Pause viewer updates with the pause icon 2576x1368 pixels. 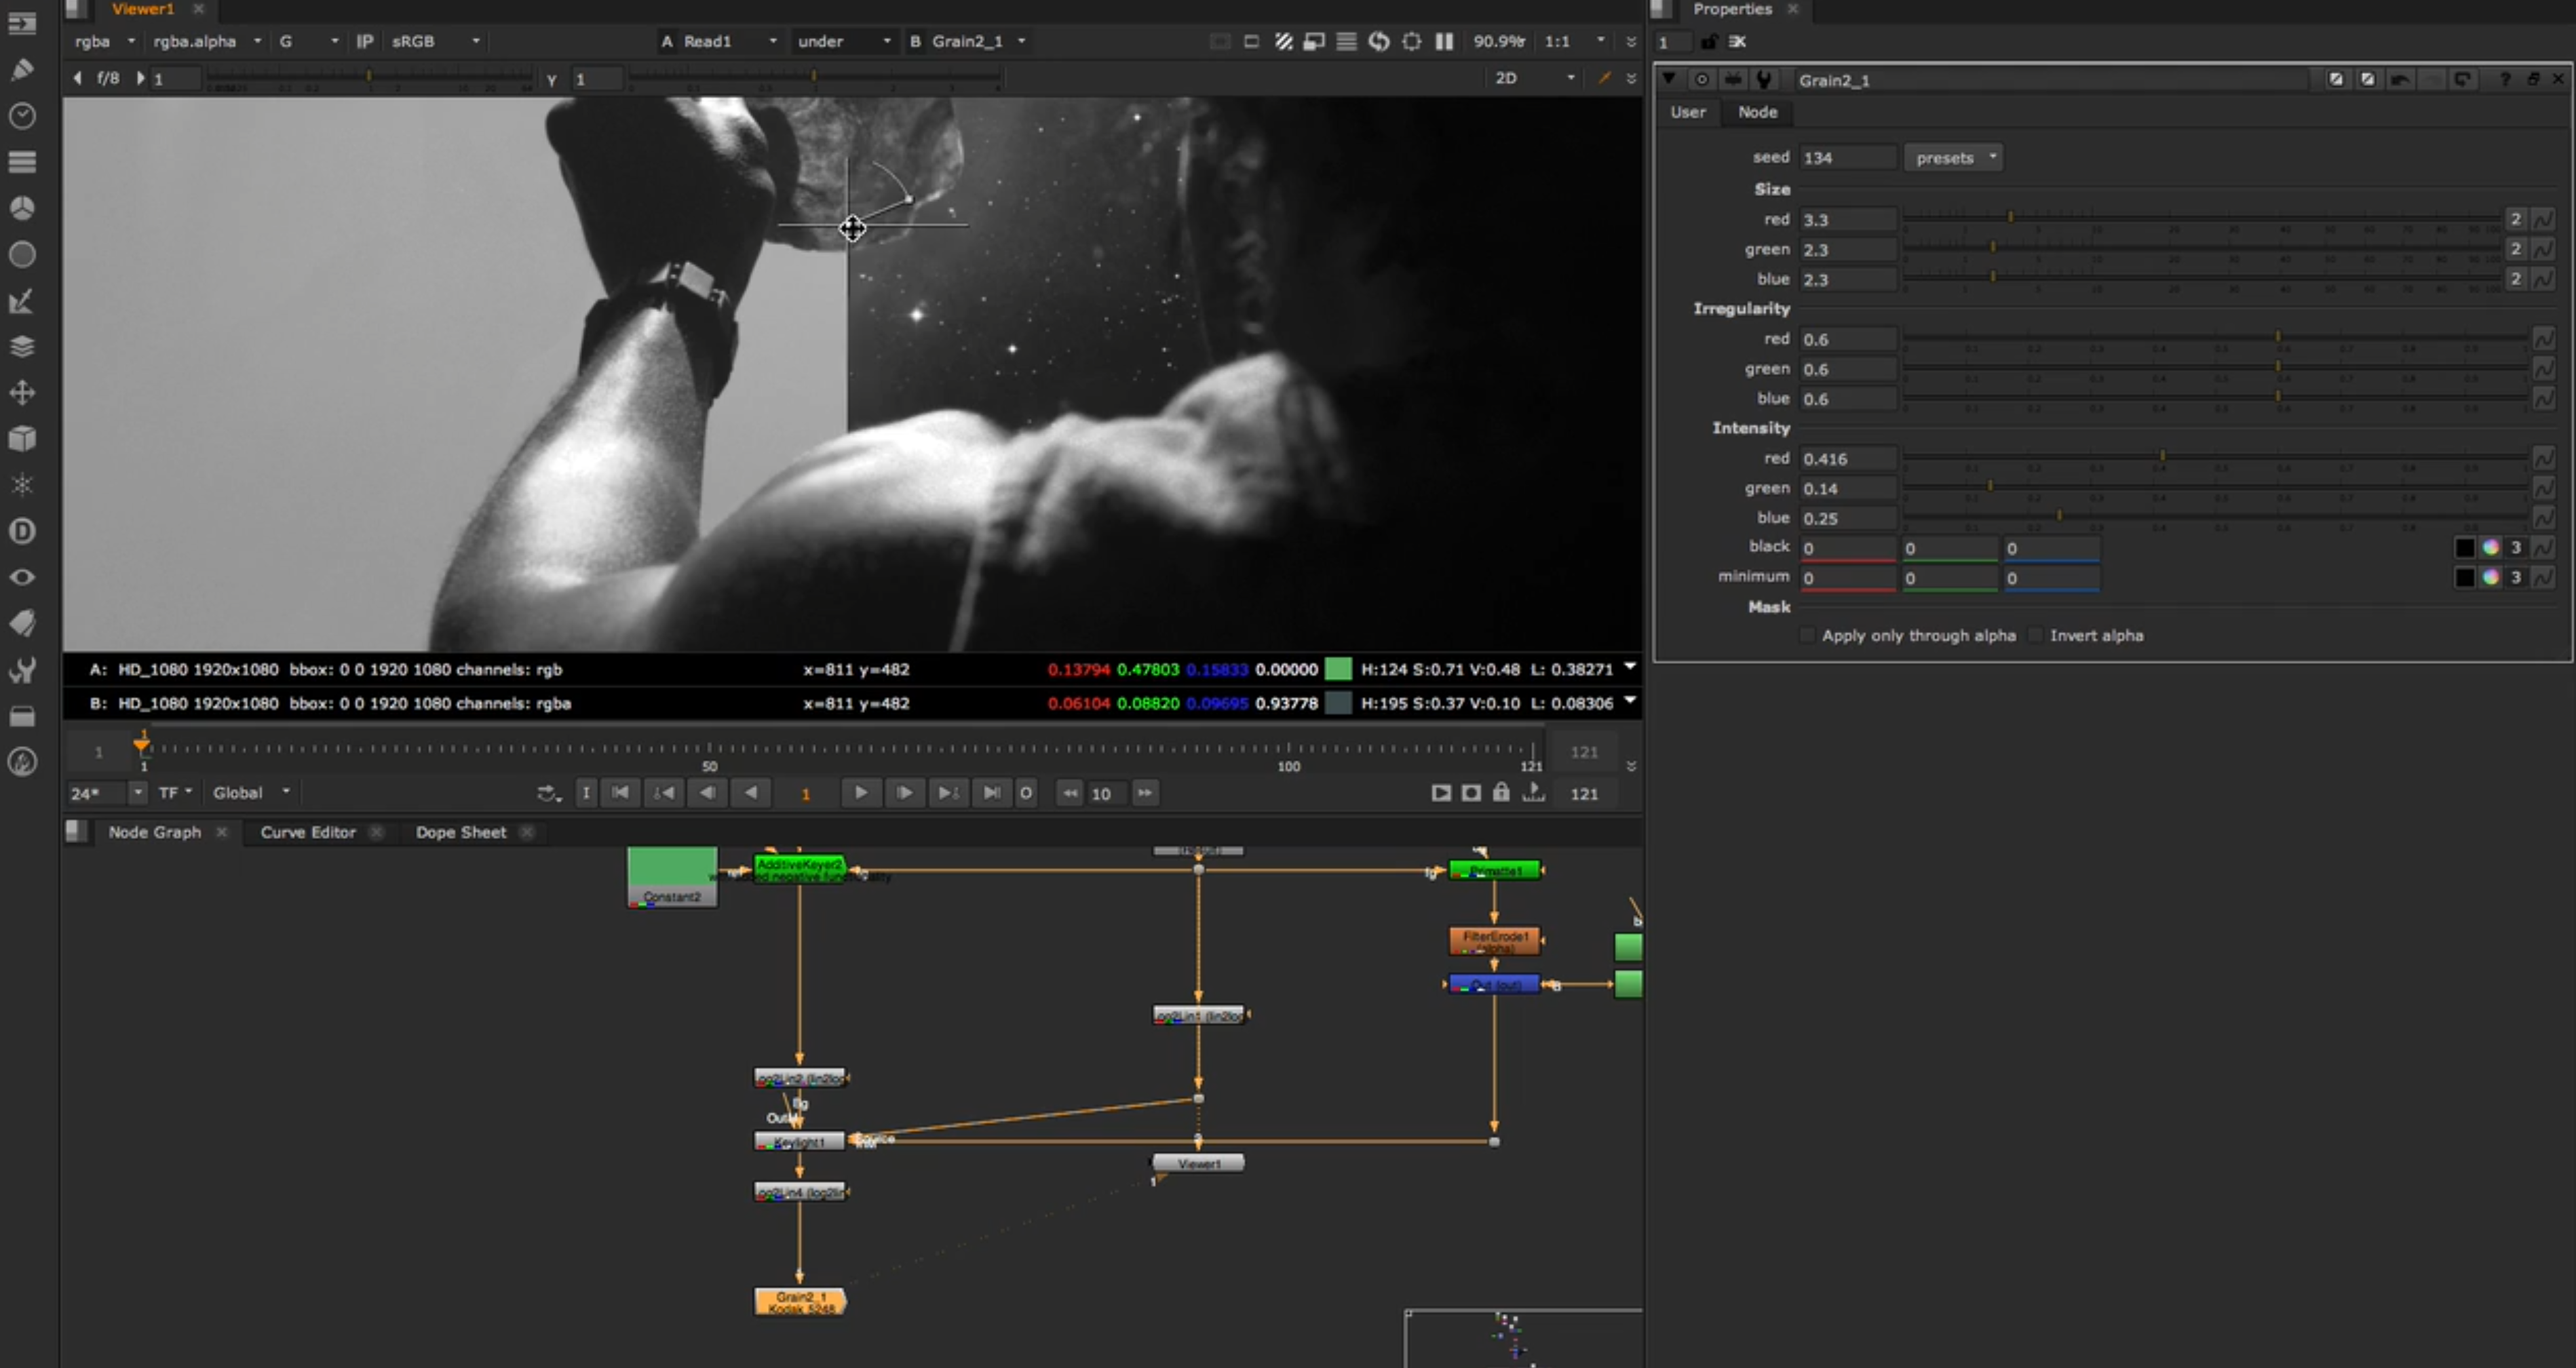click(x=1443, y=41)
